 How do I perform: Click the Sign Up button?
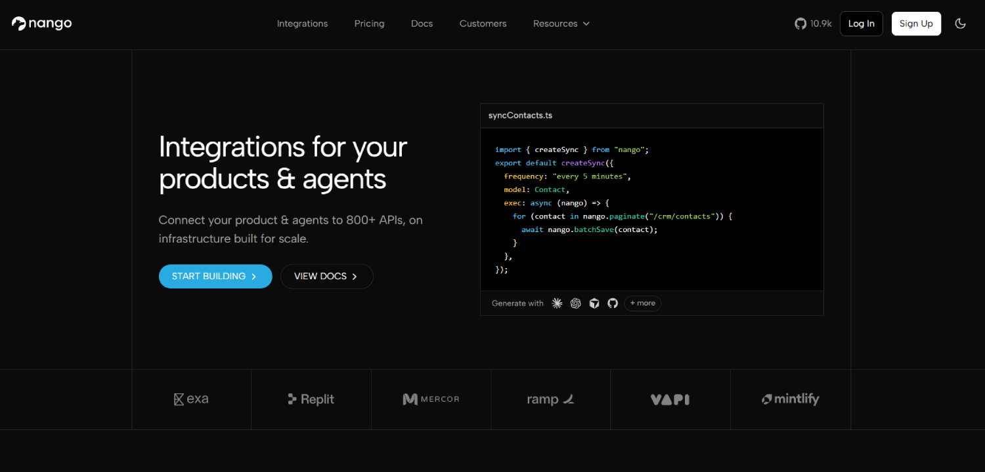point(916,24)
